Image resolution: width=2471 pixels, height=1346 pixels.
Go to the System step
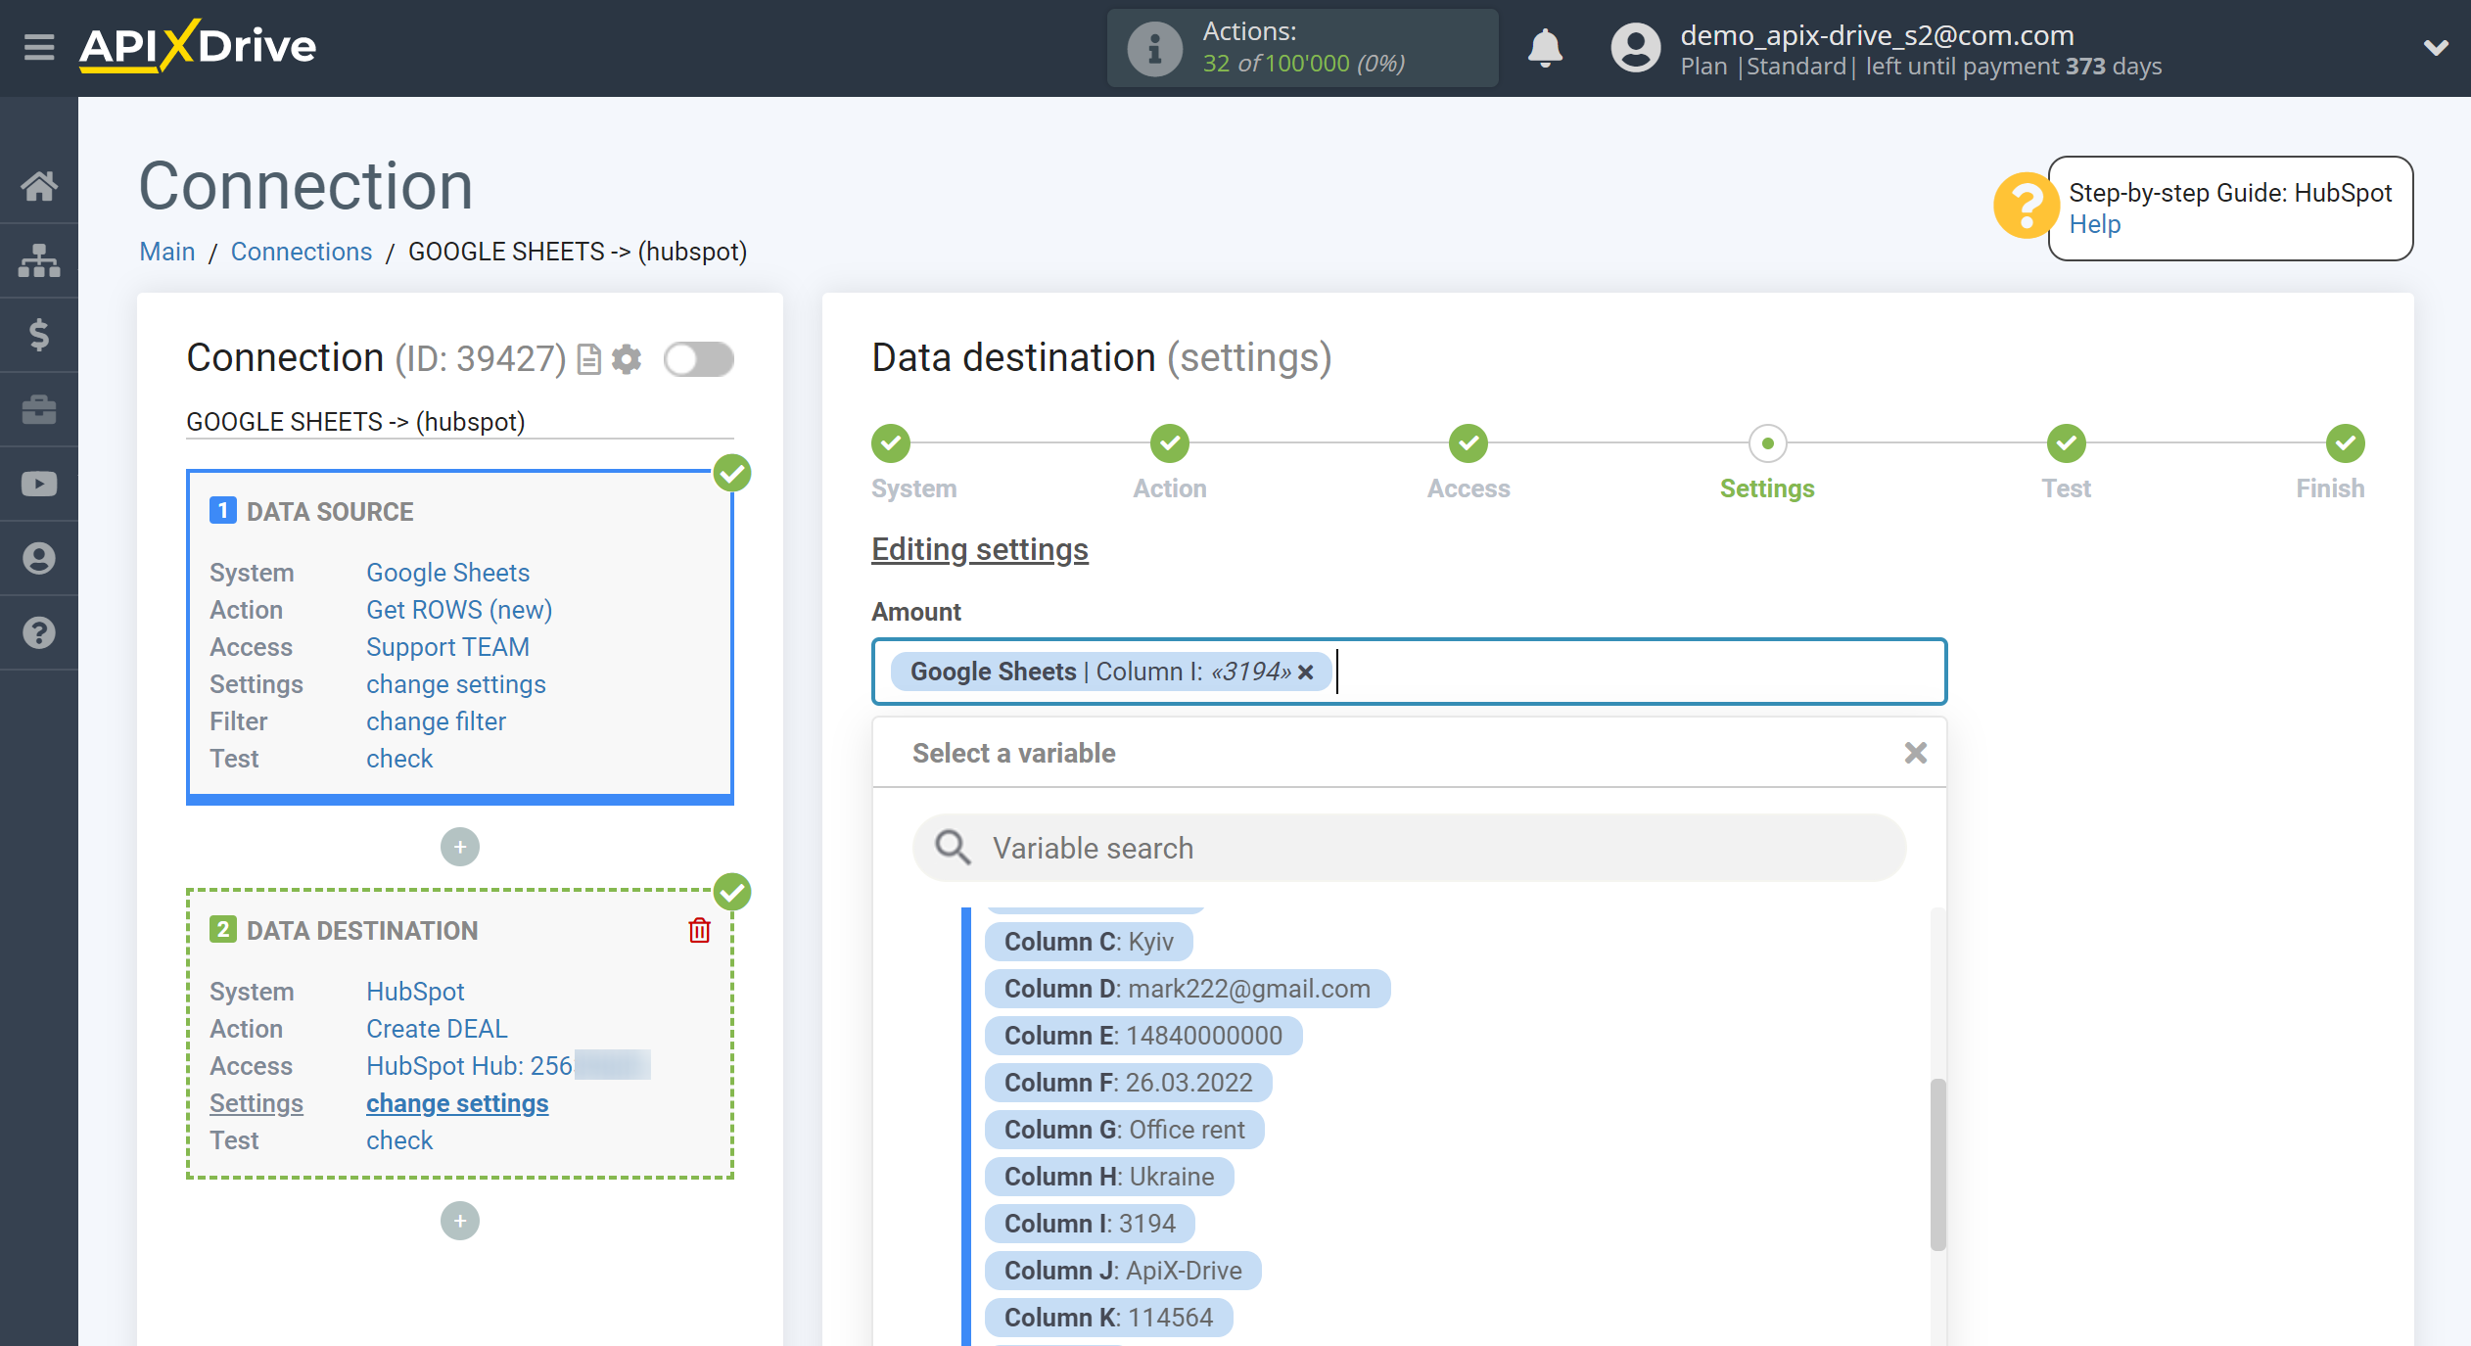click(x=891, y=443)
